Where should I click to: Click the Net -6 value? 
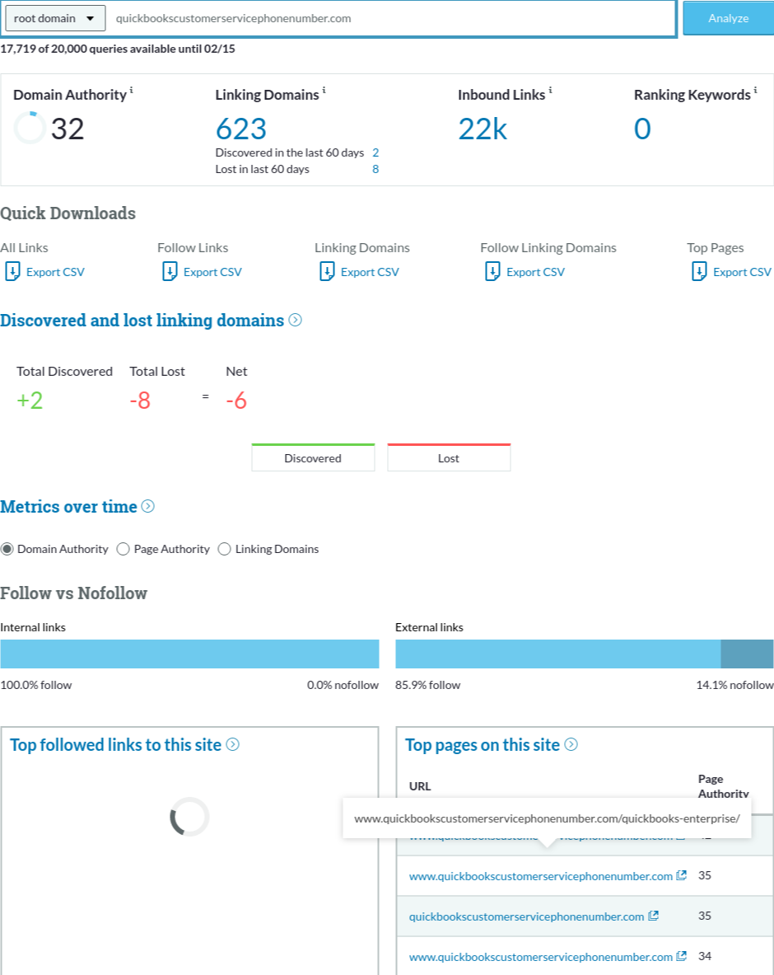click(x=236, y=401)
